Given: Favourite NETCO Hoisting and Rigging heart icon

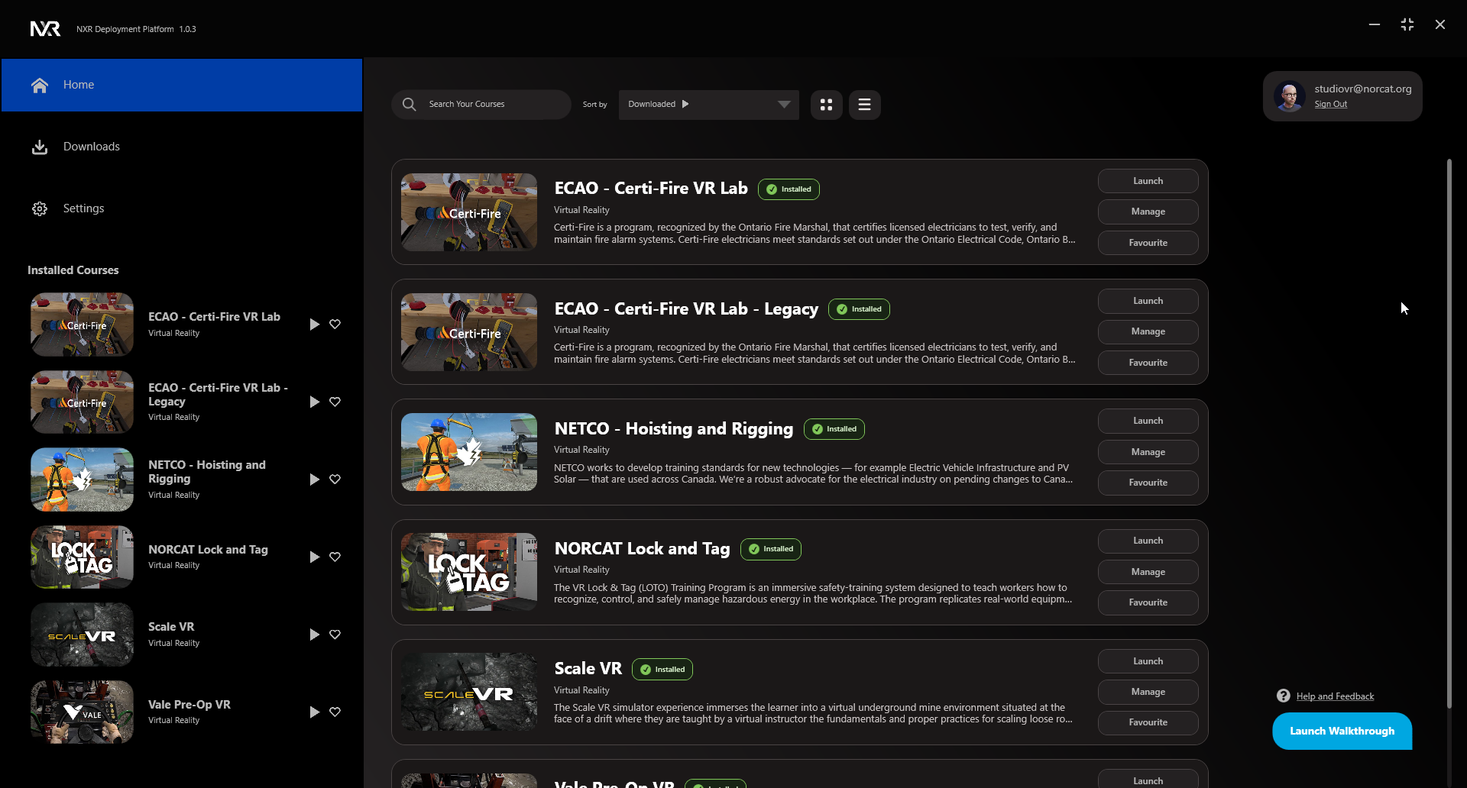Looking at the screenshot, I should 335,480.
